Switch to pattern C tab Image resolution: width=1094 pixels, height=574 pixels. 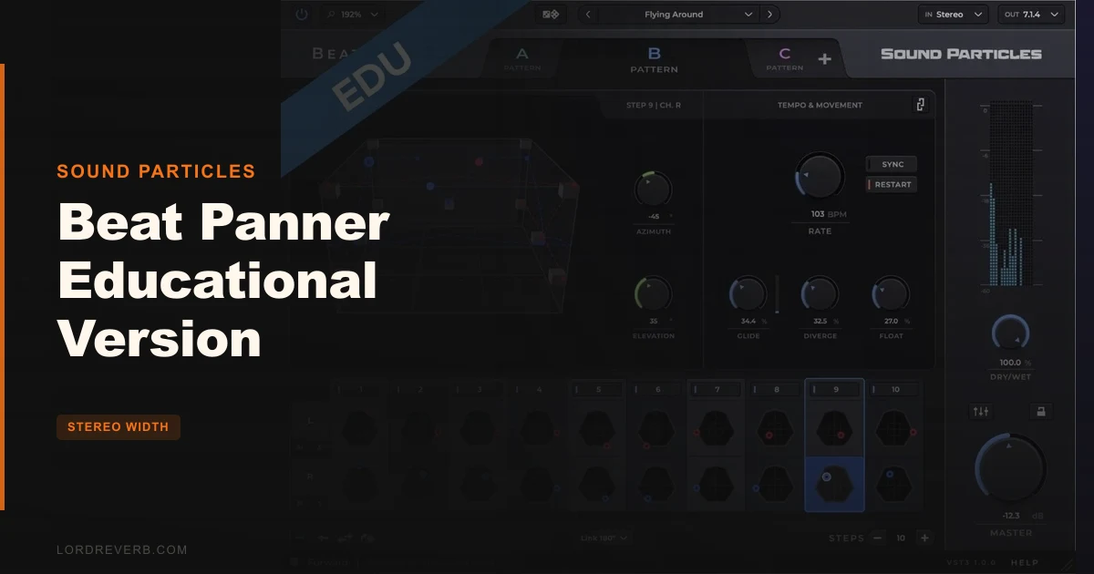[785, 59]
